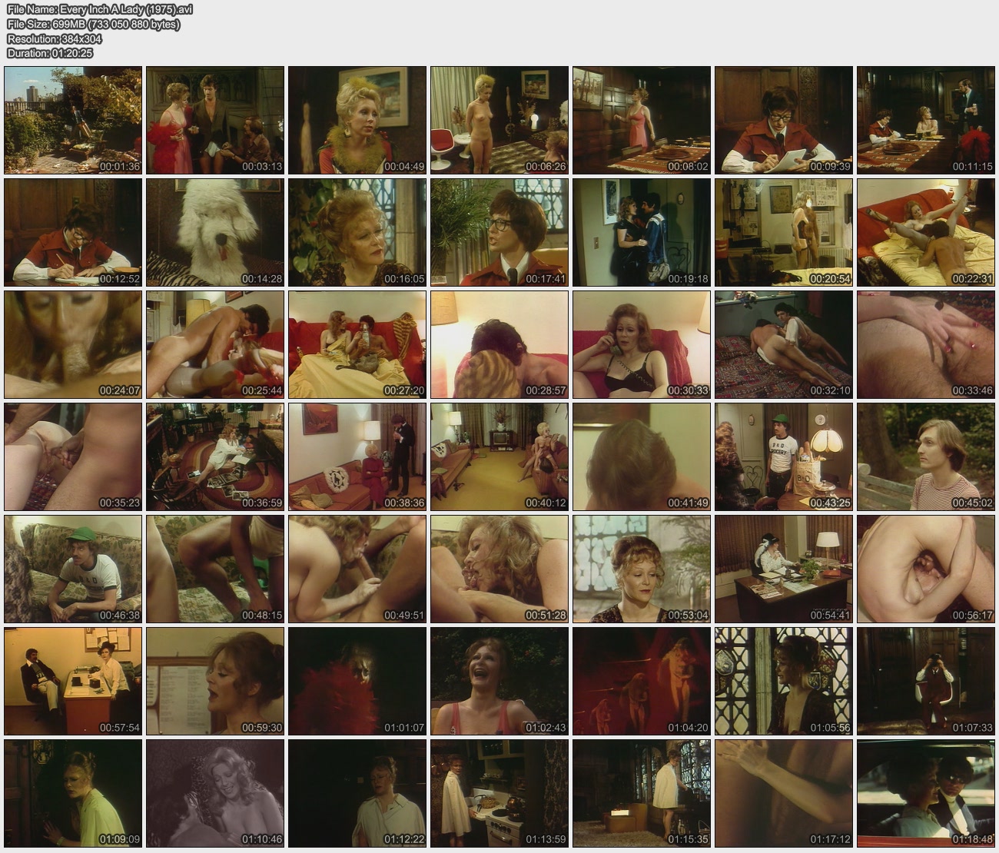Open the thumbnail stamped 01:15:35

click(642, 793)
